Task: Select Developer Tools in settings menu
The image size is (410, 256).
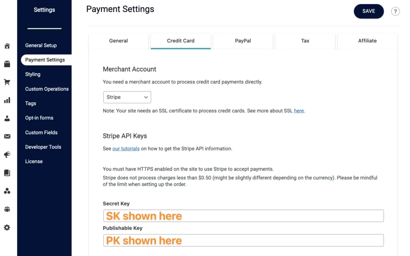Action: tap(43, 147)
